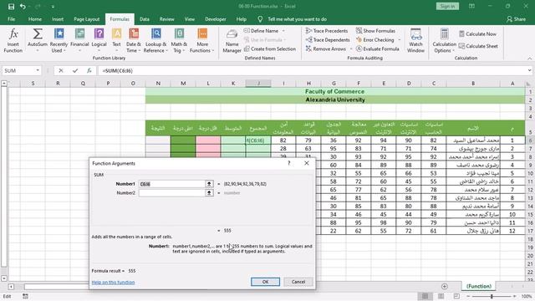The width and height of the screenshot is (535, 301).
Task: Switch to the Insert tab
Action: pos(58,19)
